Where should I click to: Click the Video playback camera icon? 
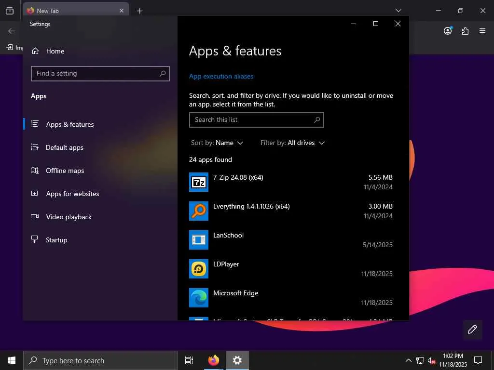click(35, 216)
